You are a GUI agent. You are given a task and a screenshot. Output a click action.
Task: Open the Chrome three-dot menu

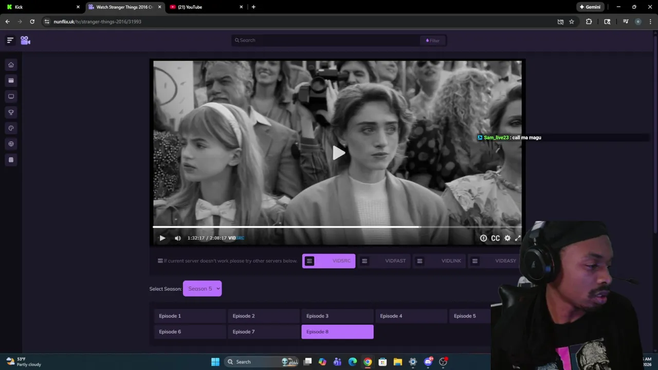pos(650,22)
